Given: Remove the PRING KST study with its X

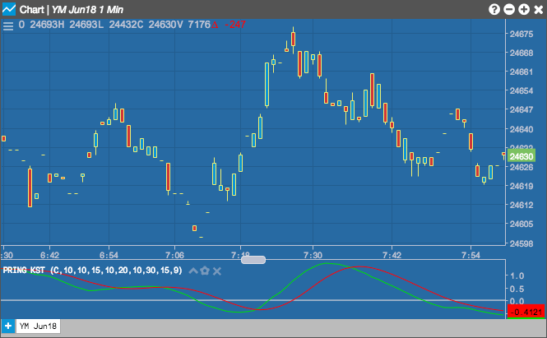Looking at the screenshot, I should (217, 271).
